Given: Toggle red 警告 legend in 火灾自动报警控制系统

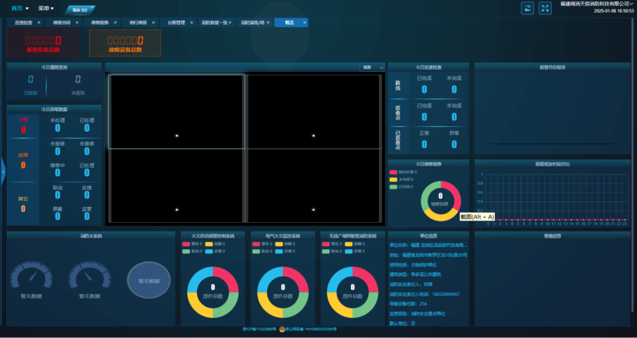Looking at the screenshot, I should [186, 244].
